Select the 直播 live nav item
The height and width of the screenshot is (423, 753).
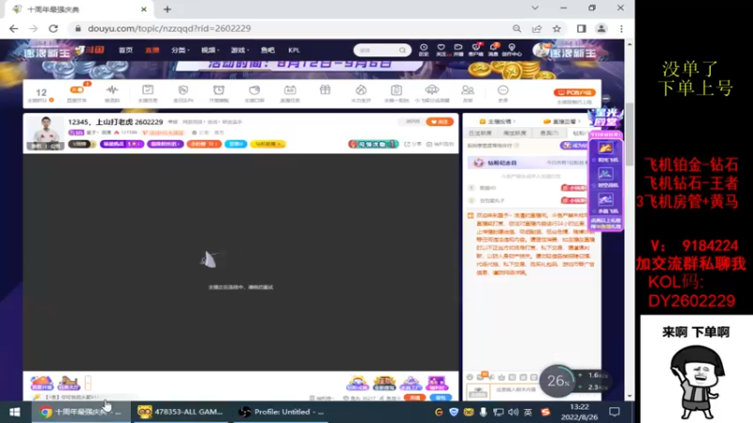pyautogui.click(x=152, y=50)
